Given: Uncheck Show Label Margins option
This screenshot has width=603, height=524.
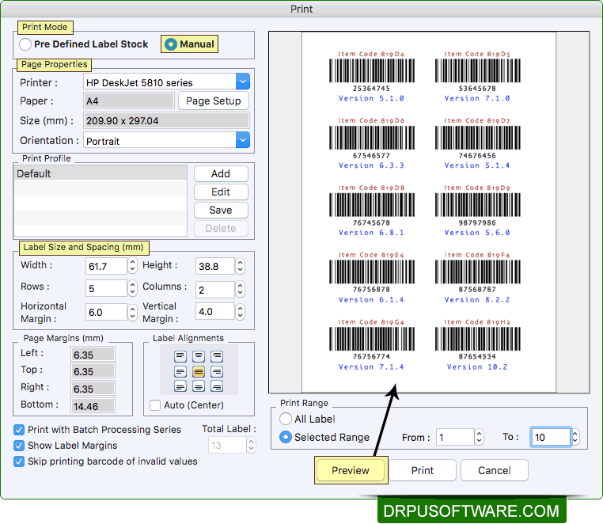Looking at the screenshot, I should 19,446.
